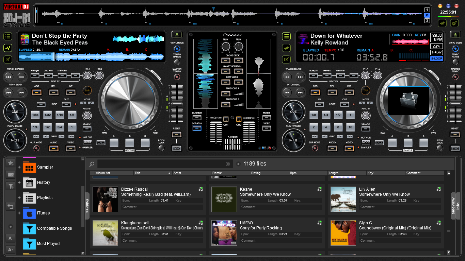465x261 pixels.
Task: Tap the left deck TAP button
Action: 87,91
